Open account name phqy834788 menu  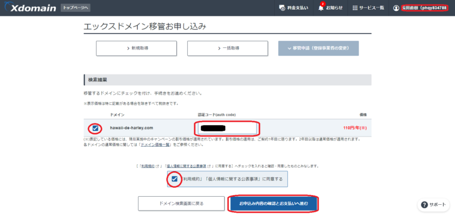coord(424,8)
